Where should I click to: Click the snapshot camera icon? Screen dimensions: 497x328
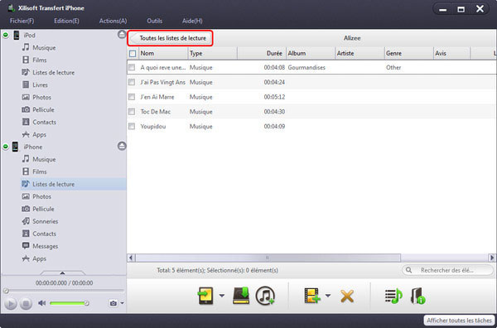click(x=113, y=303)
